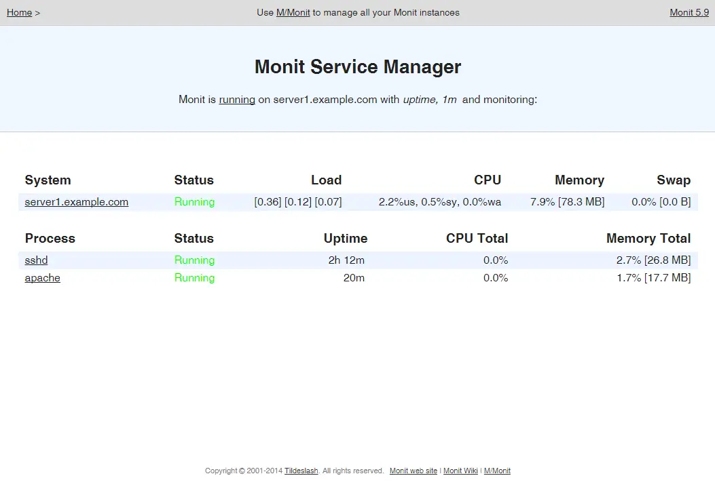
Task: Open server1.example.com system details
Action: [77, 202]
